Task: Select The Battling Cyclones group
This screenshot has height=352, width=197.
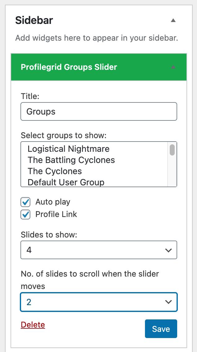Action: (x=71, y=160)
